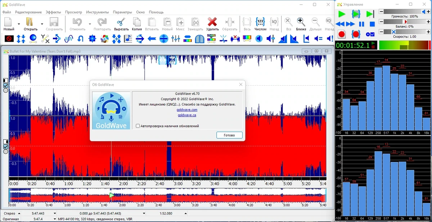Toggle the right channel checkbox beside red waveform

point(5,147)
